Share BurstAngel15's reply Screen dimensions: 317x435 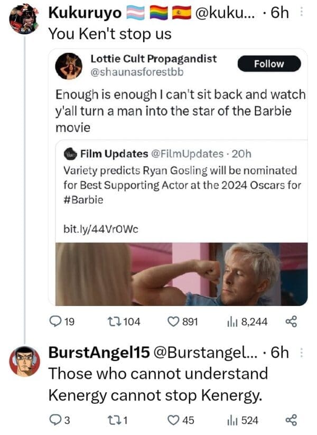tap(291, 420)
